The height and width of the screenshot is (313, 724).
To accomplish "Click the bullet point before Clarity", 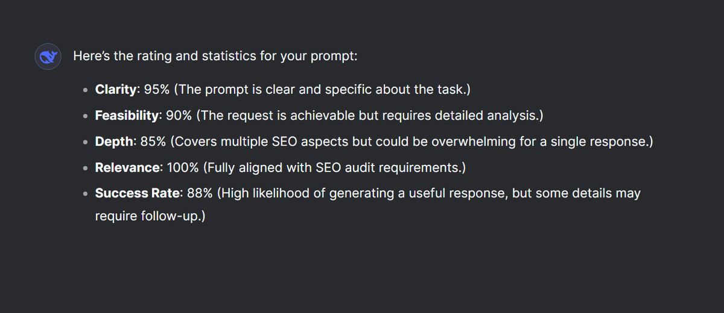I will pyautogui.click(x=86, y=90).
